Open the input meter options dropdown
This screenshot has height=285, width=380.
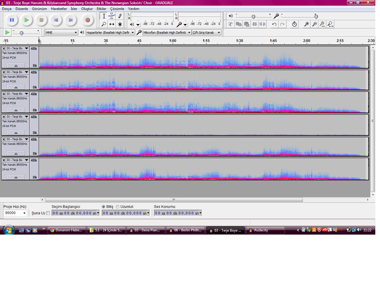point(185,24)
